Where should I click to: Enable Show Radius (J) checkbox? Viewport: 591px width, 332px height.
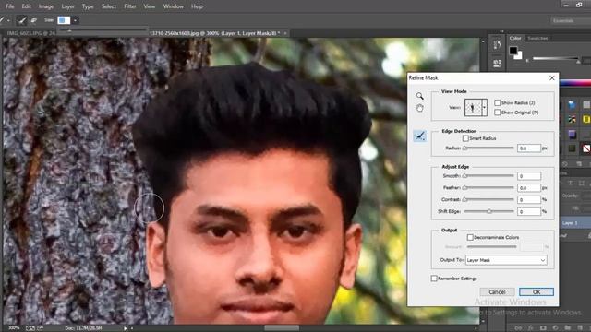497,102
